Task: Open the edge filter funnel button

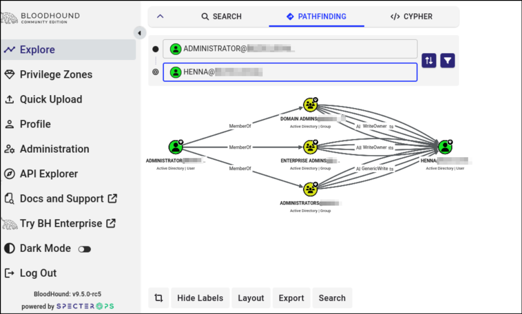Action: [x=448, y=61]
